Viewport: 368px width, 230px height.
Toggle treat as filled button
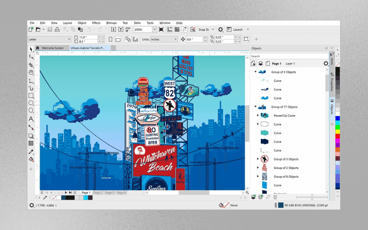(246, 39)
